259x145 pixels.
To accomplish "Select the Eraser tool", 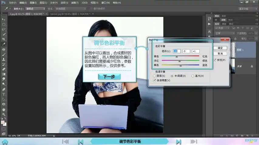I will point(4,69).
